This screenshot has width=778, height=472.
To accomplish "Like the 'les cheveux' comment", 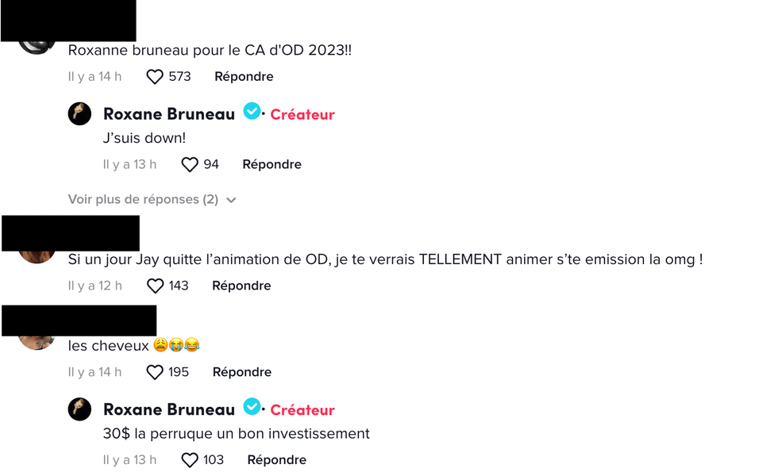I will coord(155,372).
